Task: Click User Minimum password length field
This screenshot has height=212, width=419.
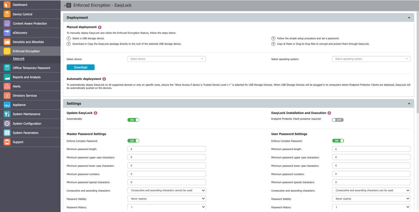Action: tap(371, 149)
